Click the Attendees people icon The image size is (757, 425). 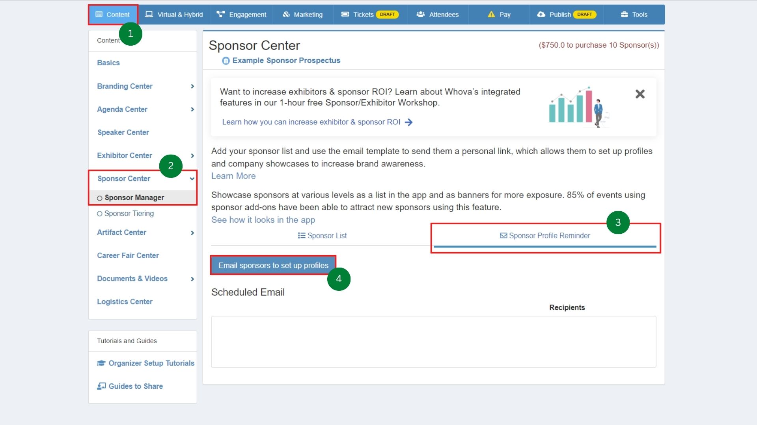click(x=420, y=15)
